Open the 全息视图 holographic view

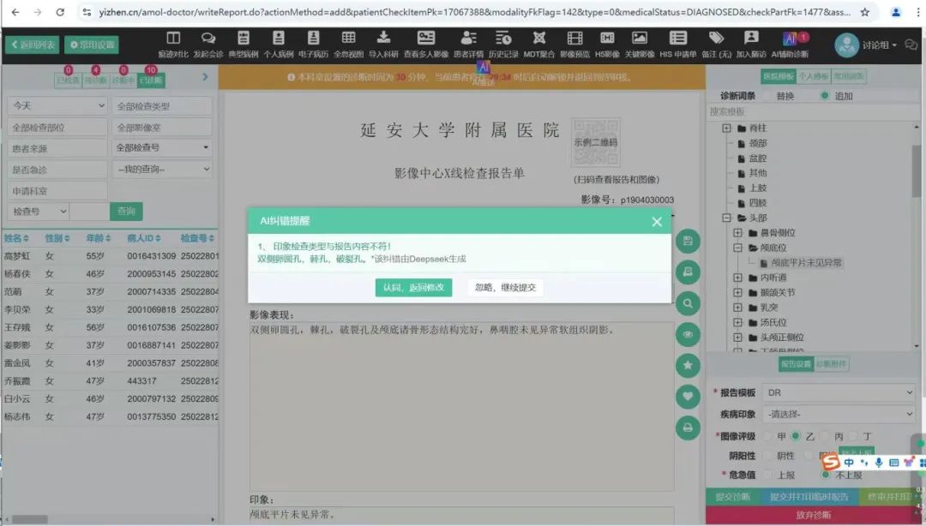pos(348,45)
